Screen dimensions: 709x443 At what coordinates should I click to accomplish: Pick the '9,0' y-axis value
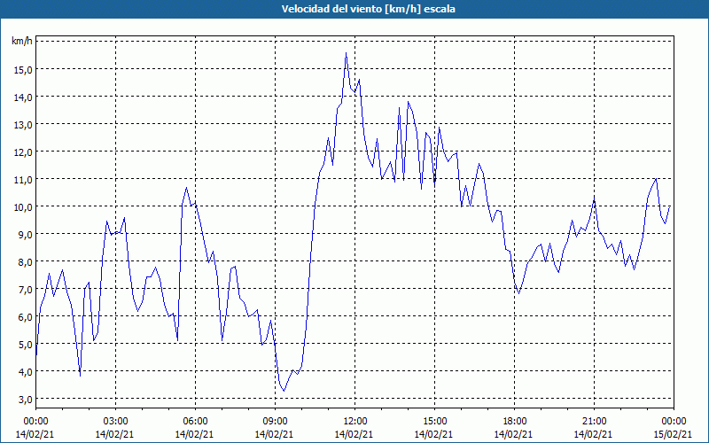(25, 234)
